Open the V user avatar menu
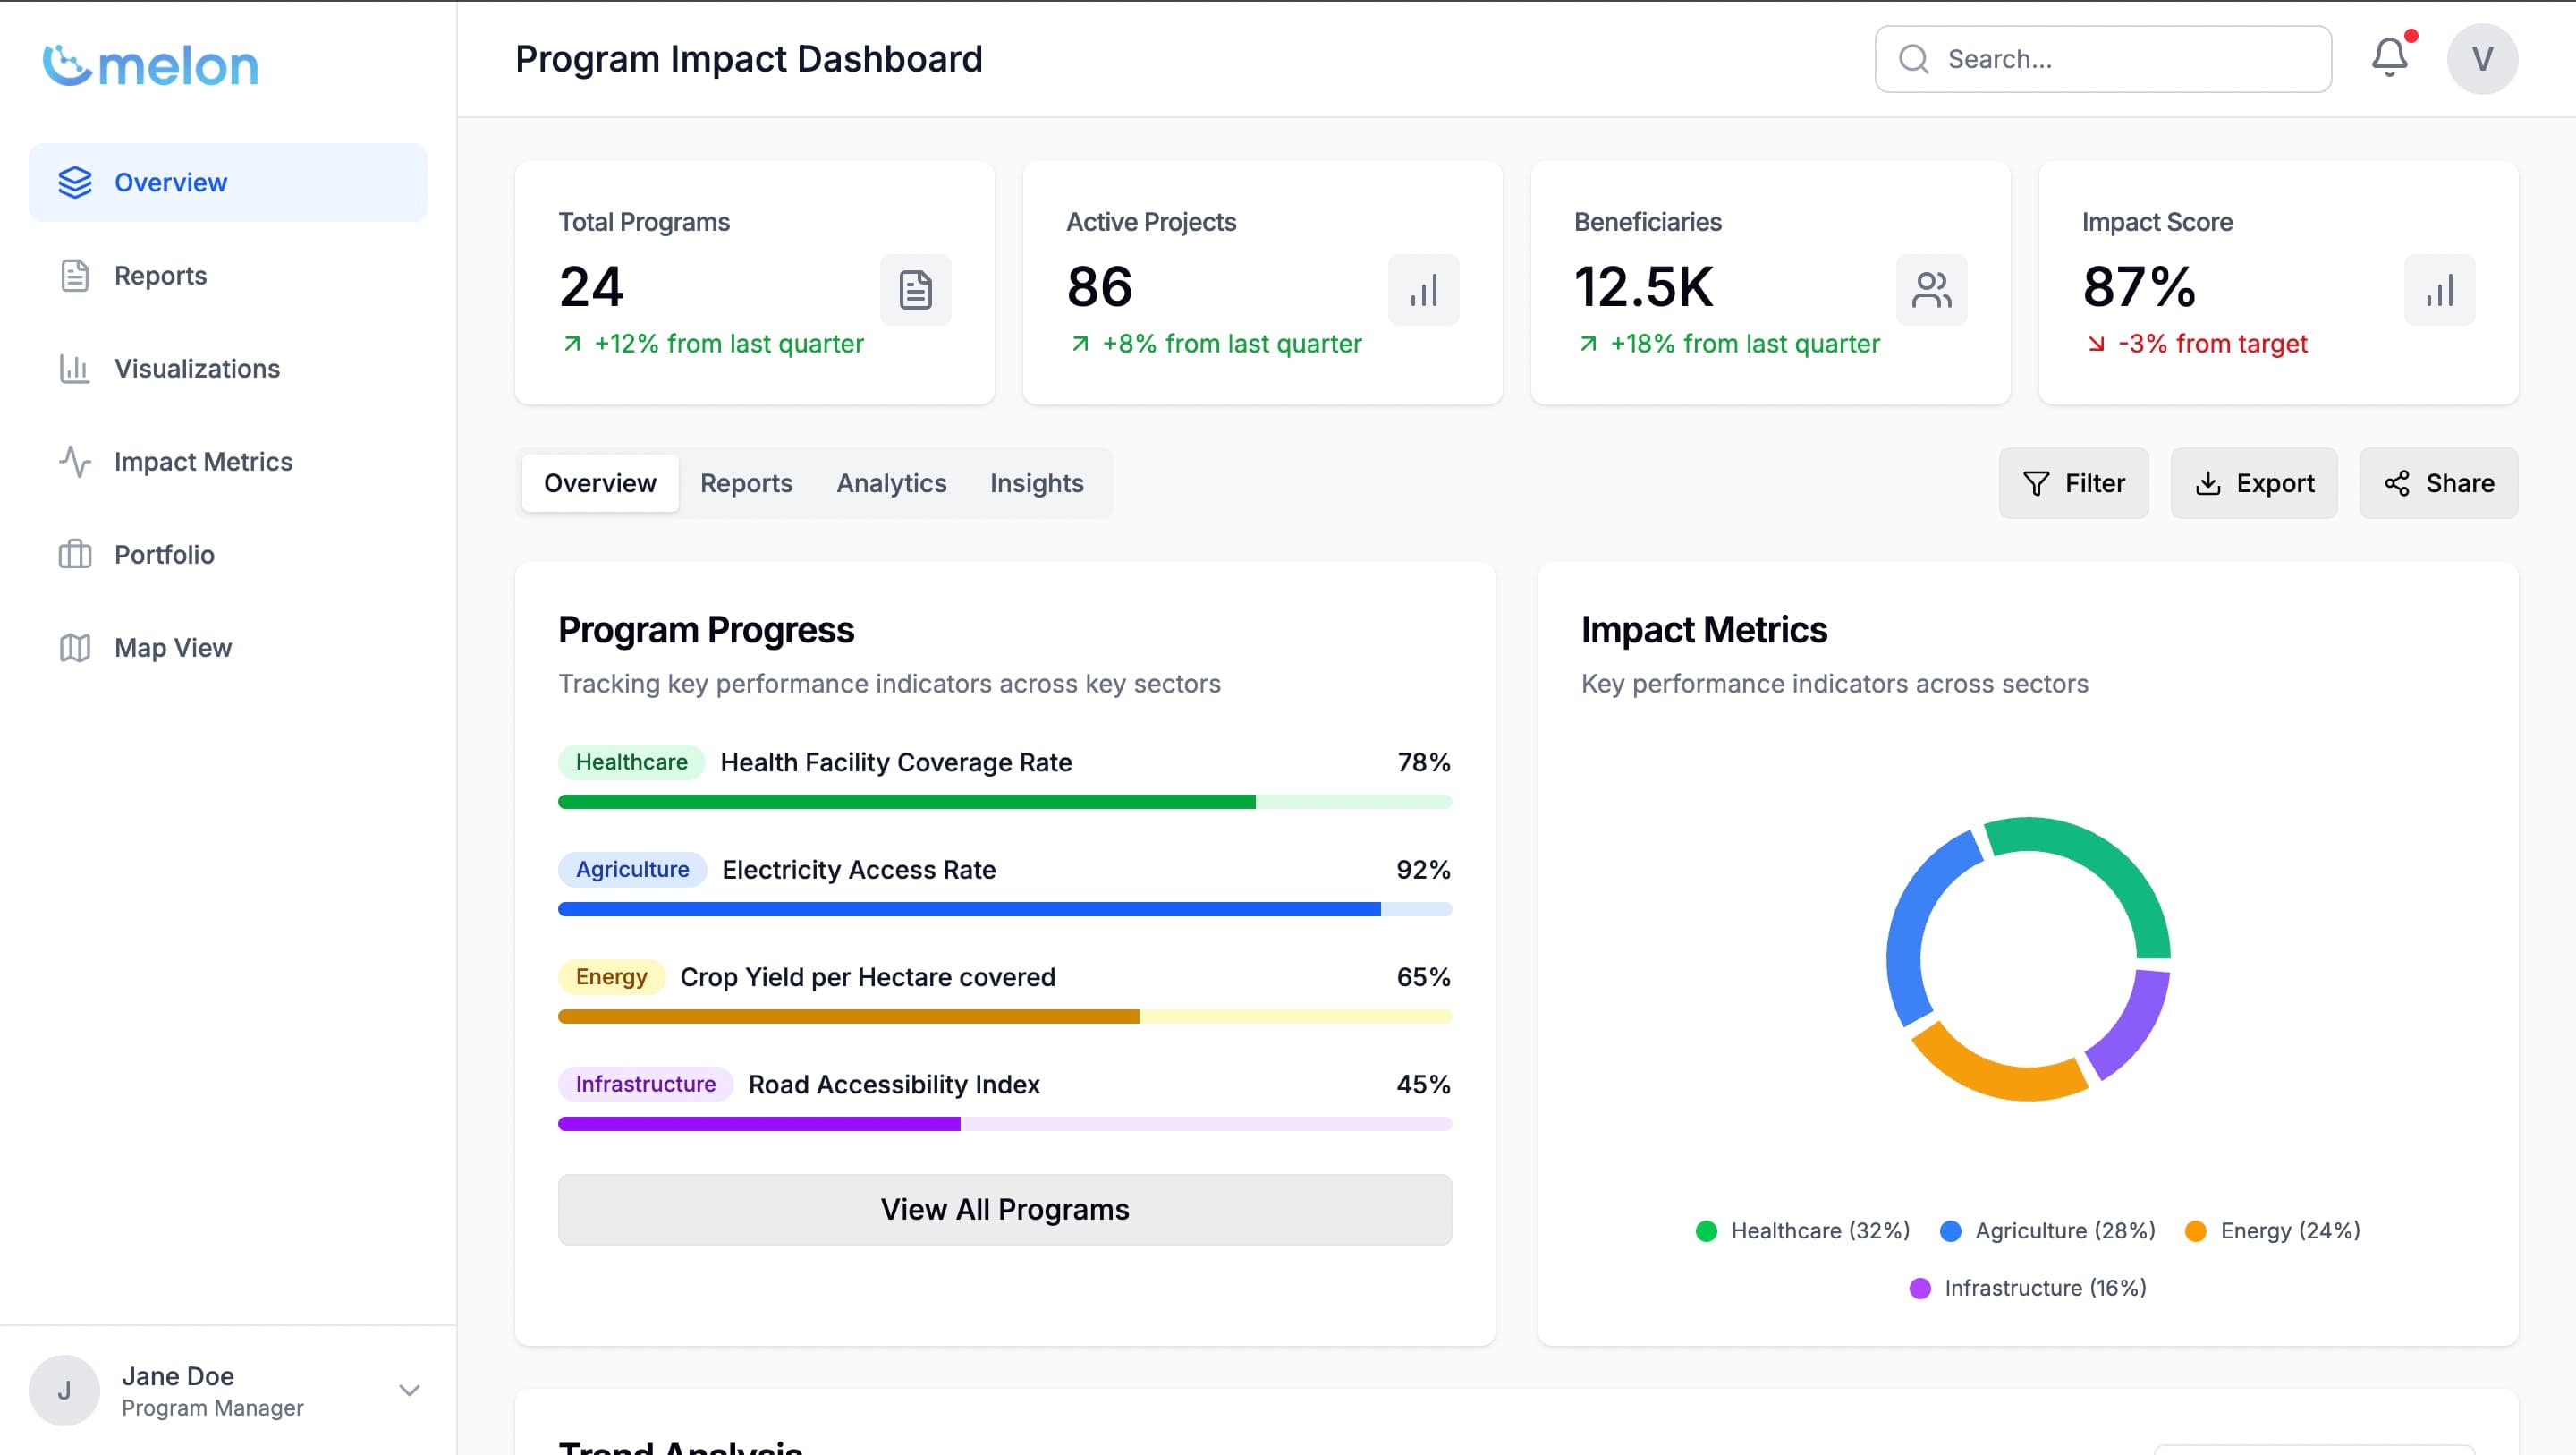The width and height of the screenshot is (2576, 1455). [x=2482, y=59]
